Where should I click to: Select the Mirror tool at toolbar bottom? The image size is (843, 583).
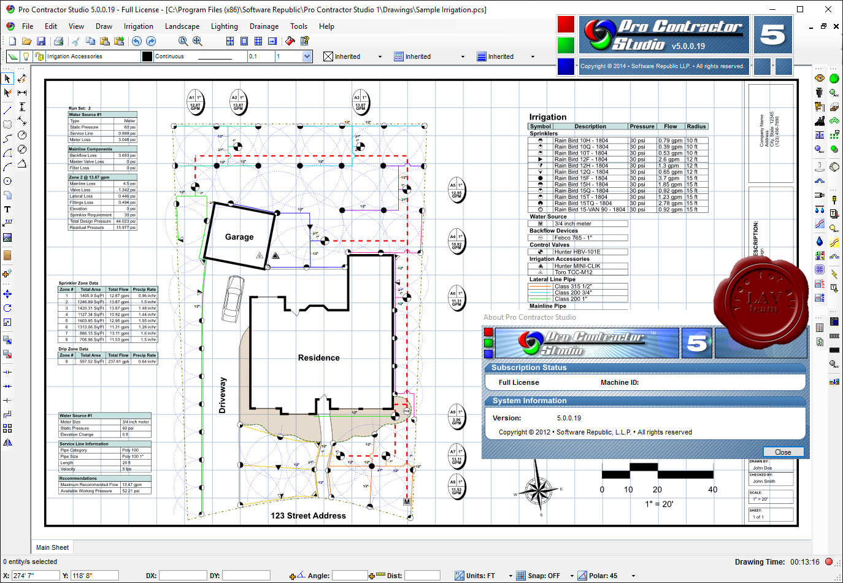pyautogui.click(x=7, y=442)
